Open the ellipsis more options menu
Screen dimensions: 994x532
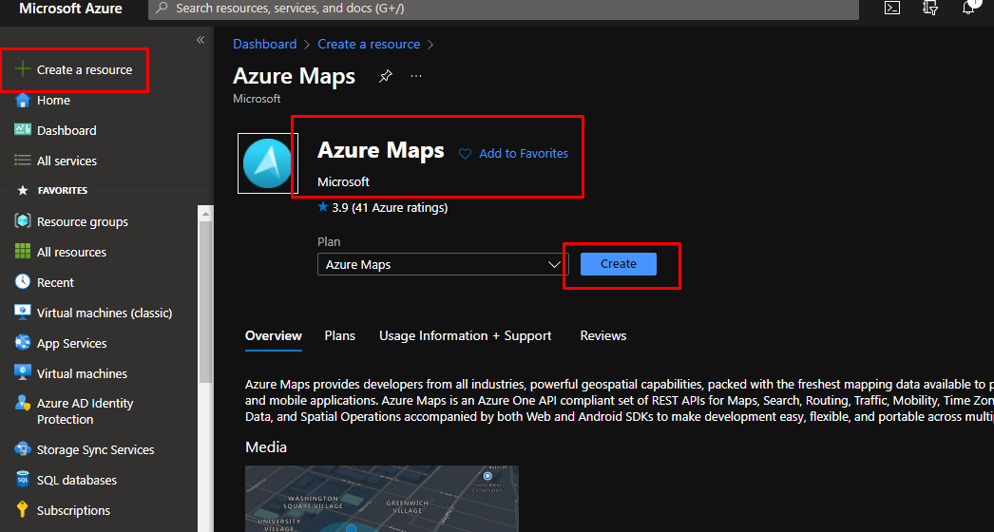coord(416,76)
